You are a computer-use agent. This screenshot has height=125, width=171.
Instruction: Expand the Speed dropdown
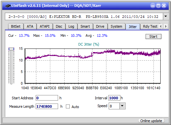[x=122, y=106]
